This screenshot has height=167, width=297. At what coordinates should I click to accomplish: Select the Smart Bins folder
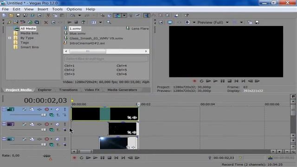click(30, 47)
